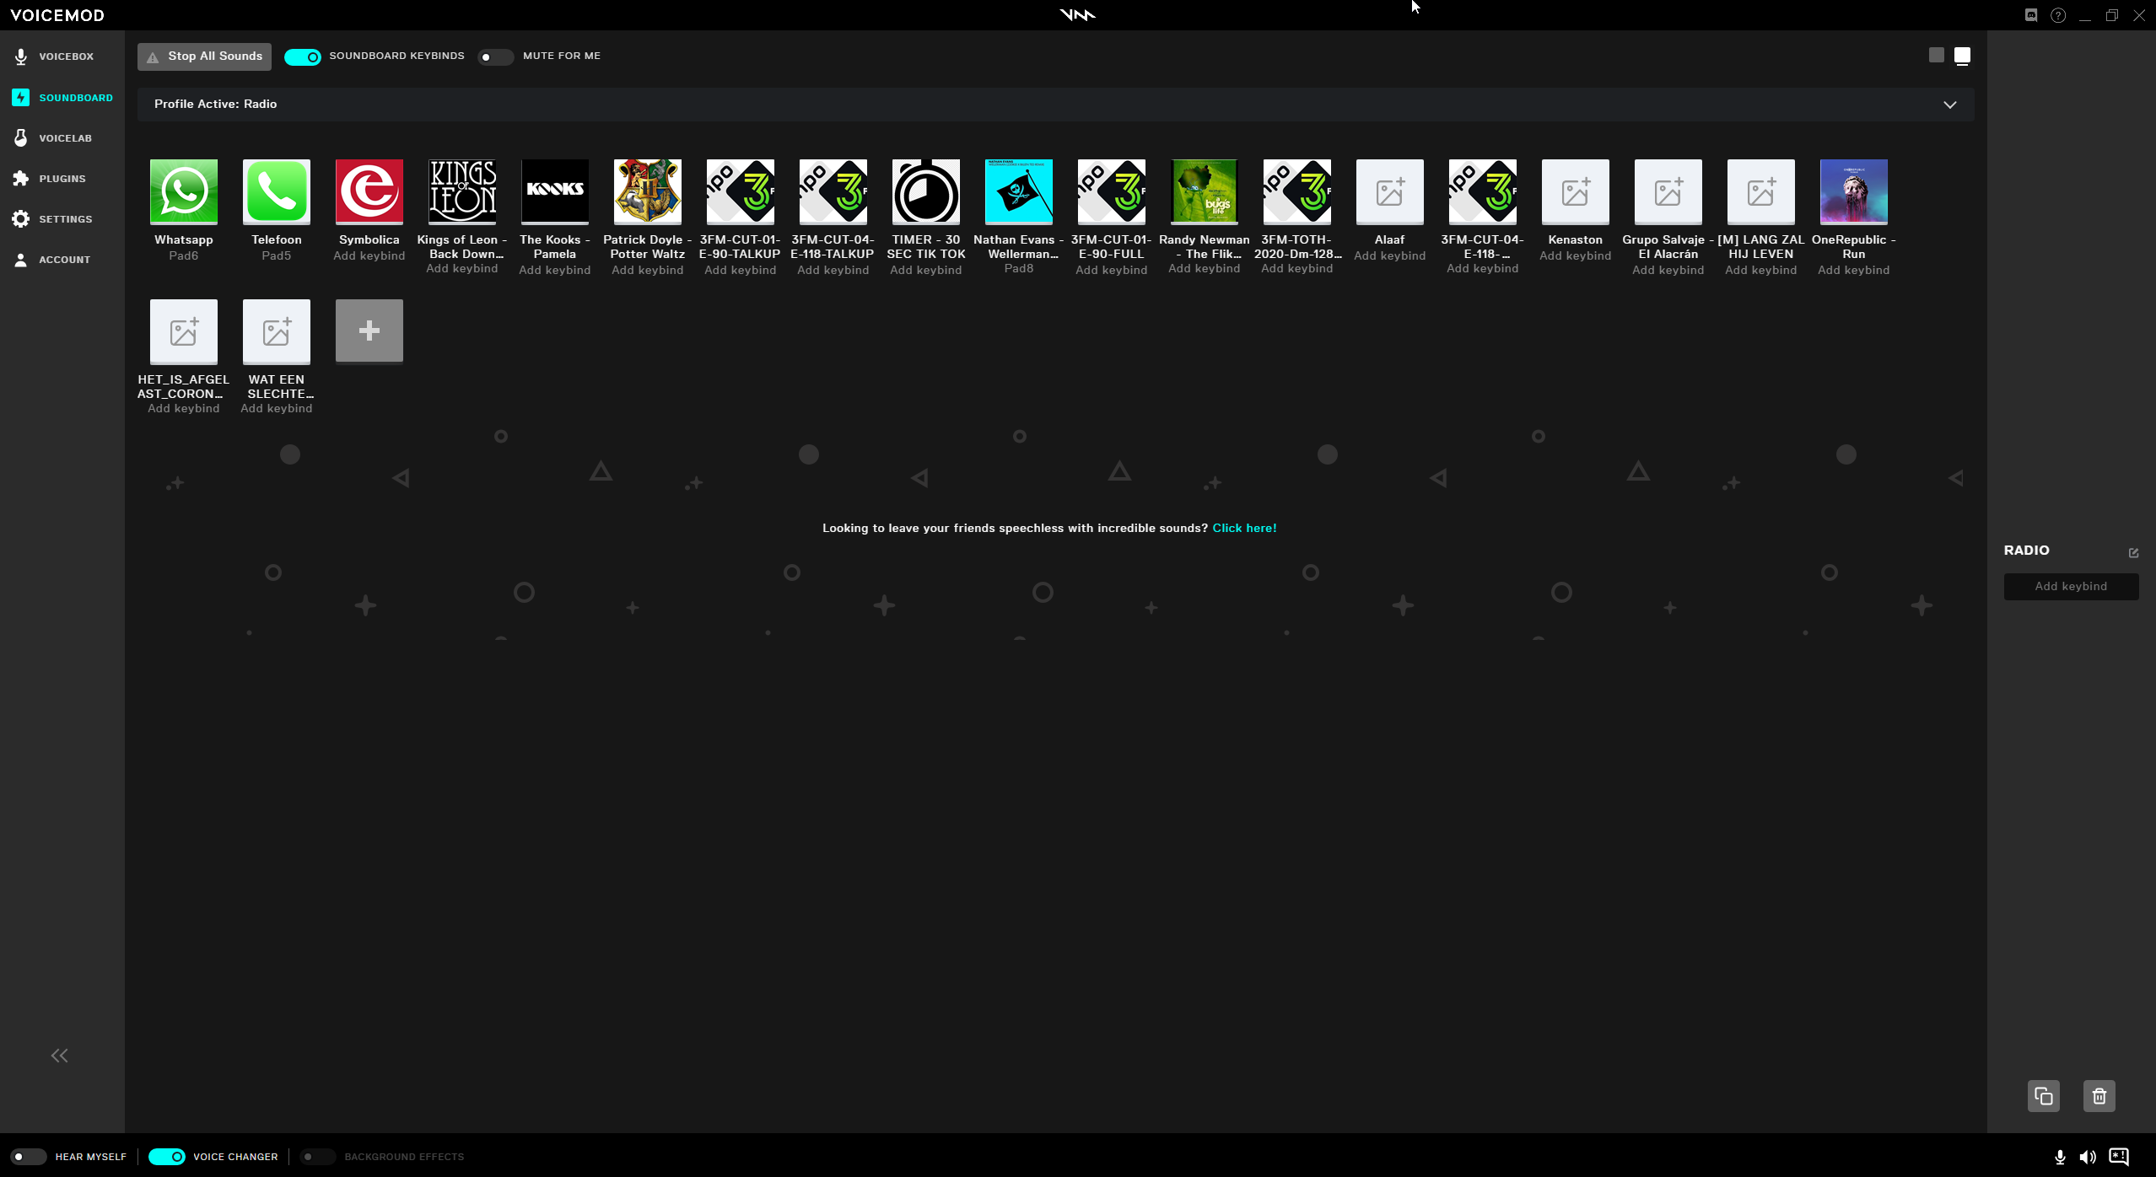Click the speaker volume icon

[2088, 1157]
